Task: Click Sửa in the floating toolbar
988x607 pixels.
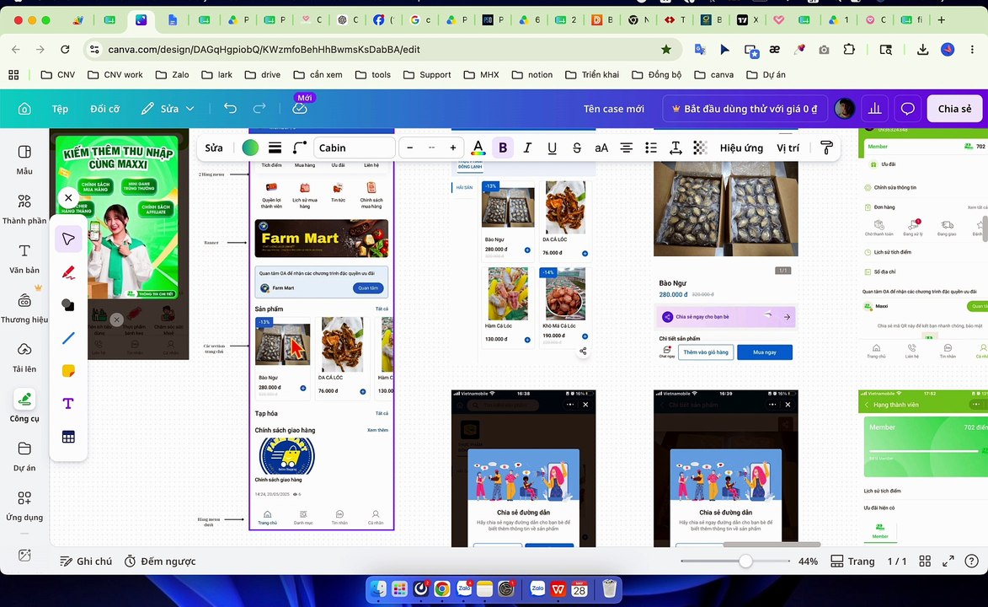Action: coord(214,148)
